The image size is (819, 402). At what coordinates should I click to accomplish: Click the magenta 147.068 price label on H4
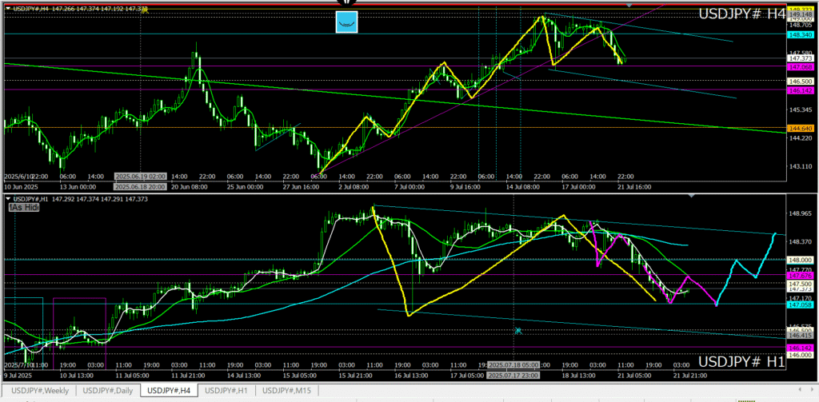click(800, 67)
